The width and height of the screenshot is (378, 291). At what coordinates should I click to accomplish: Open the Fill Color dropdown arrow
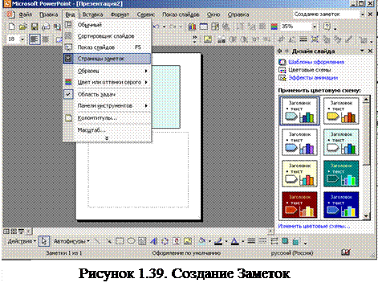[x=209, y=241]
